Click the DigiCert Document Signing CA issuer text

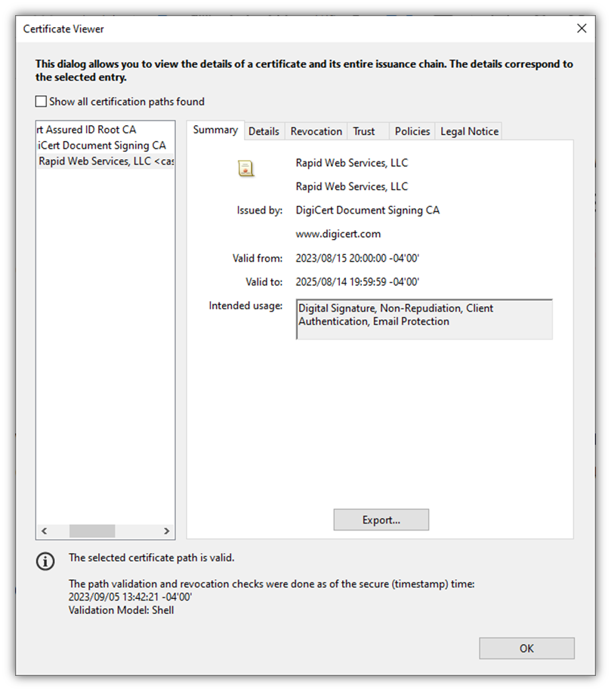368,210
